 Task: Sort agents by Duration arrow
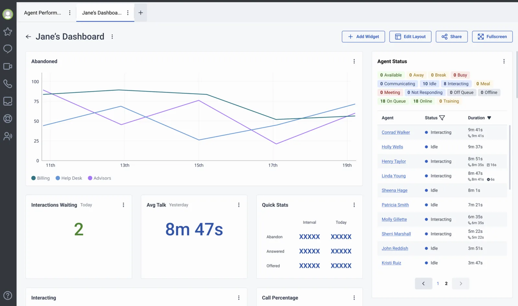coord(489,118)
